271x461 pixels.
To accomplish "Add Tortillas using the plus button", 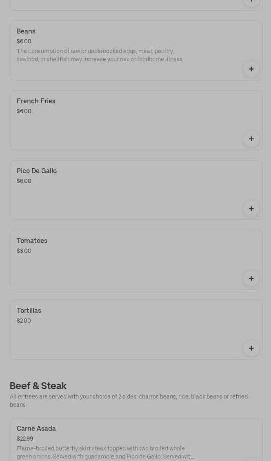I will (x=251, y=348).
